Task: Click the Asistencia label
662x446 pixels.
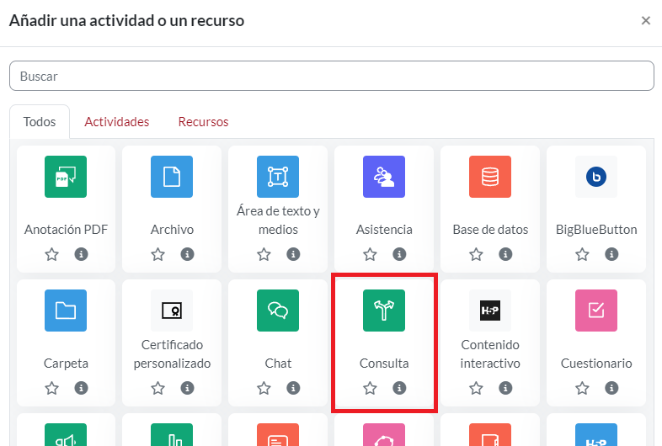Action: pyautogui.click(x=384, y=230)
